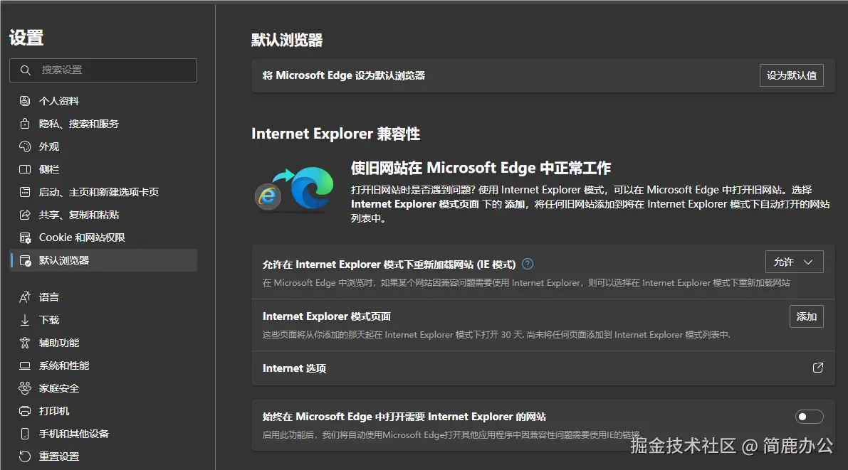Click the 下载 download arrow icon
Image resolution: width=848 pixels, height=470 pixels.
[25, 320]
